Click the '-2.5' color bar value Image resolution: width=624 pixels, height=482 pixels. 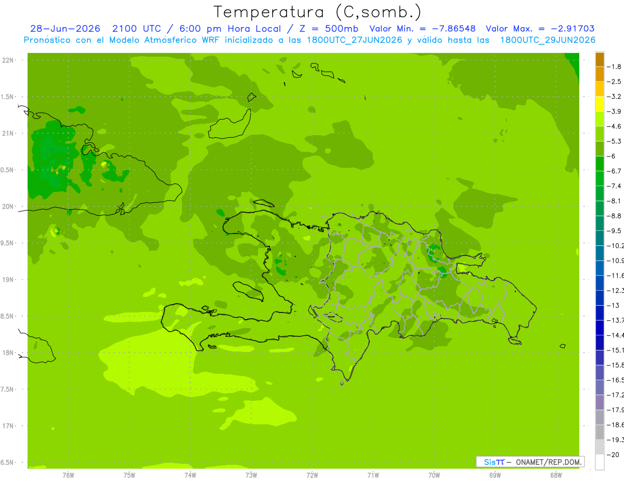point(614,82)
